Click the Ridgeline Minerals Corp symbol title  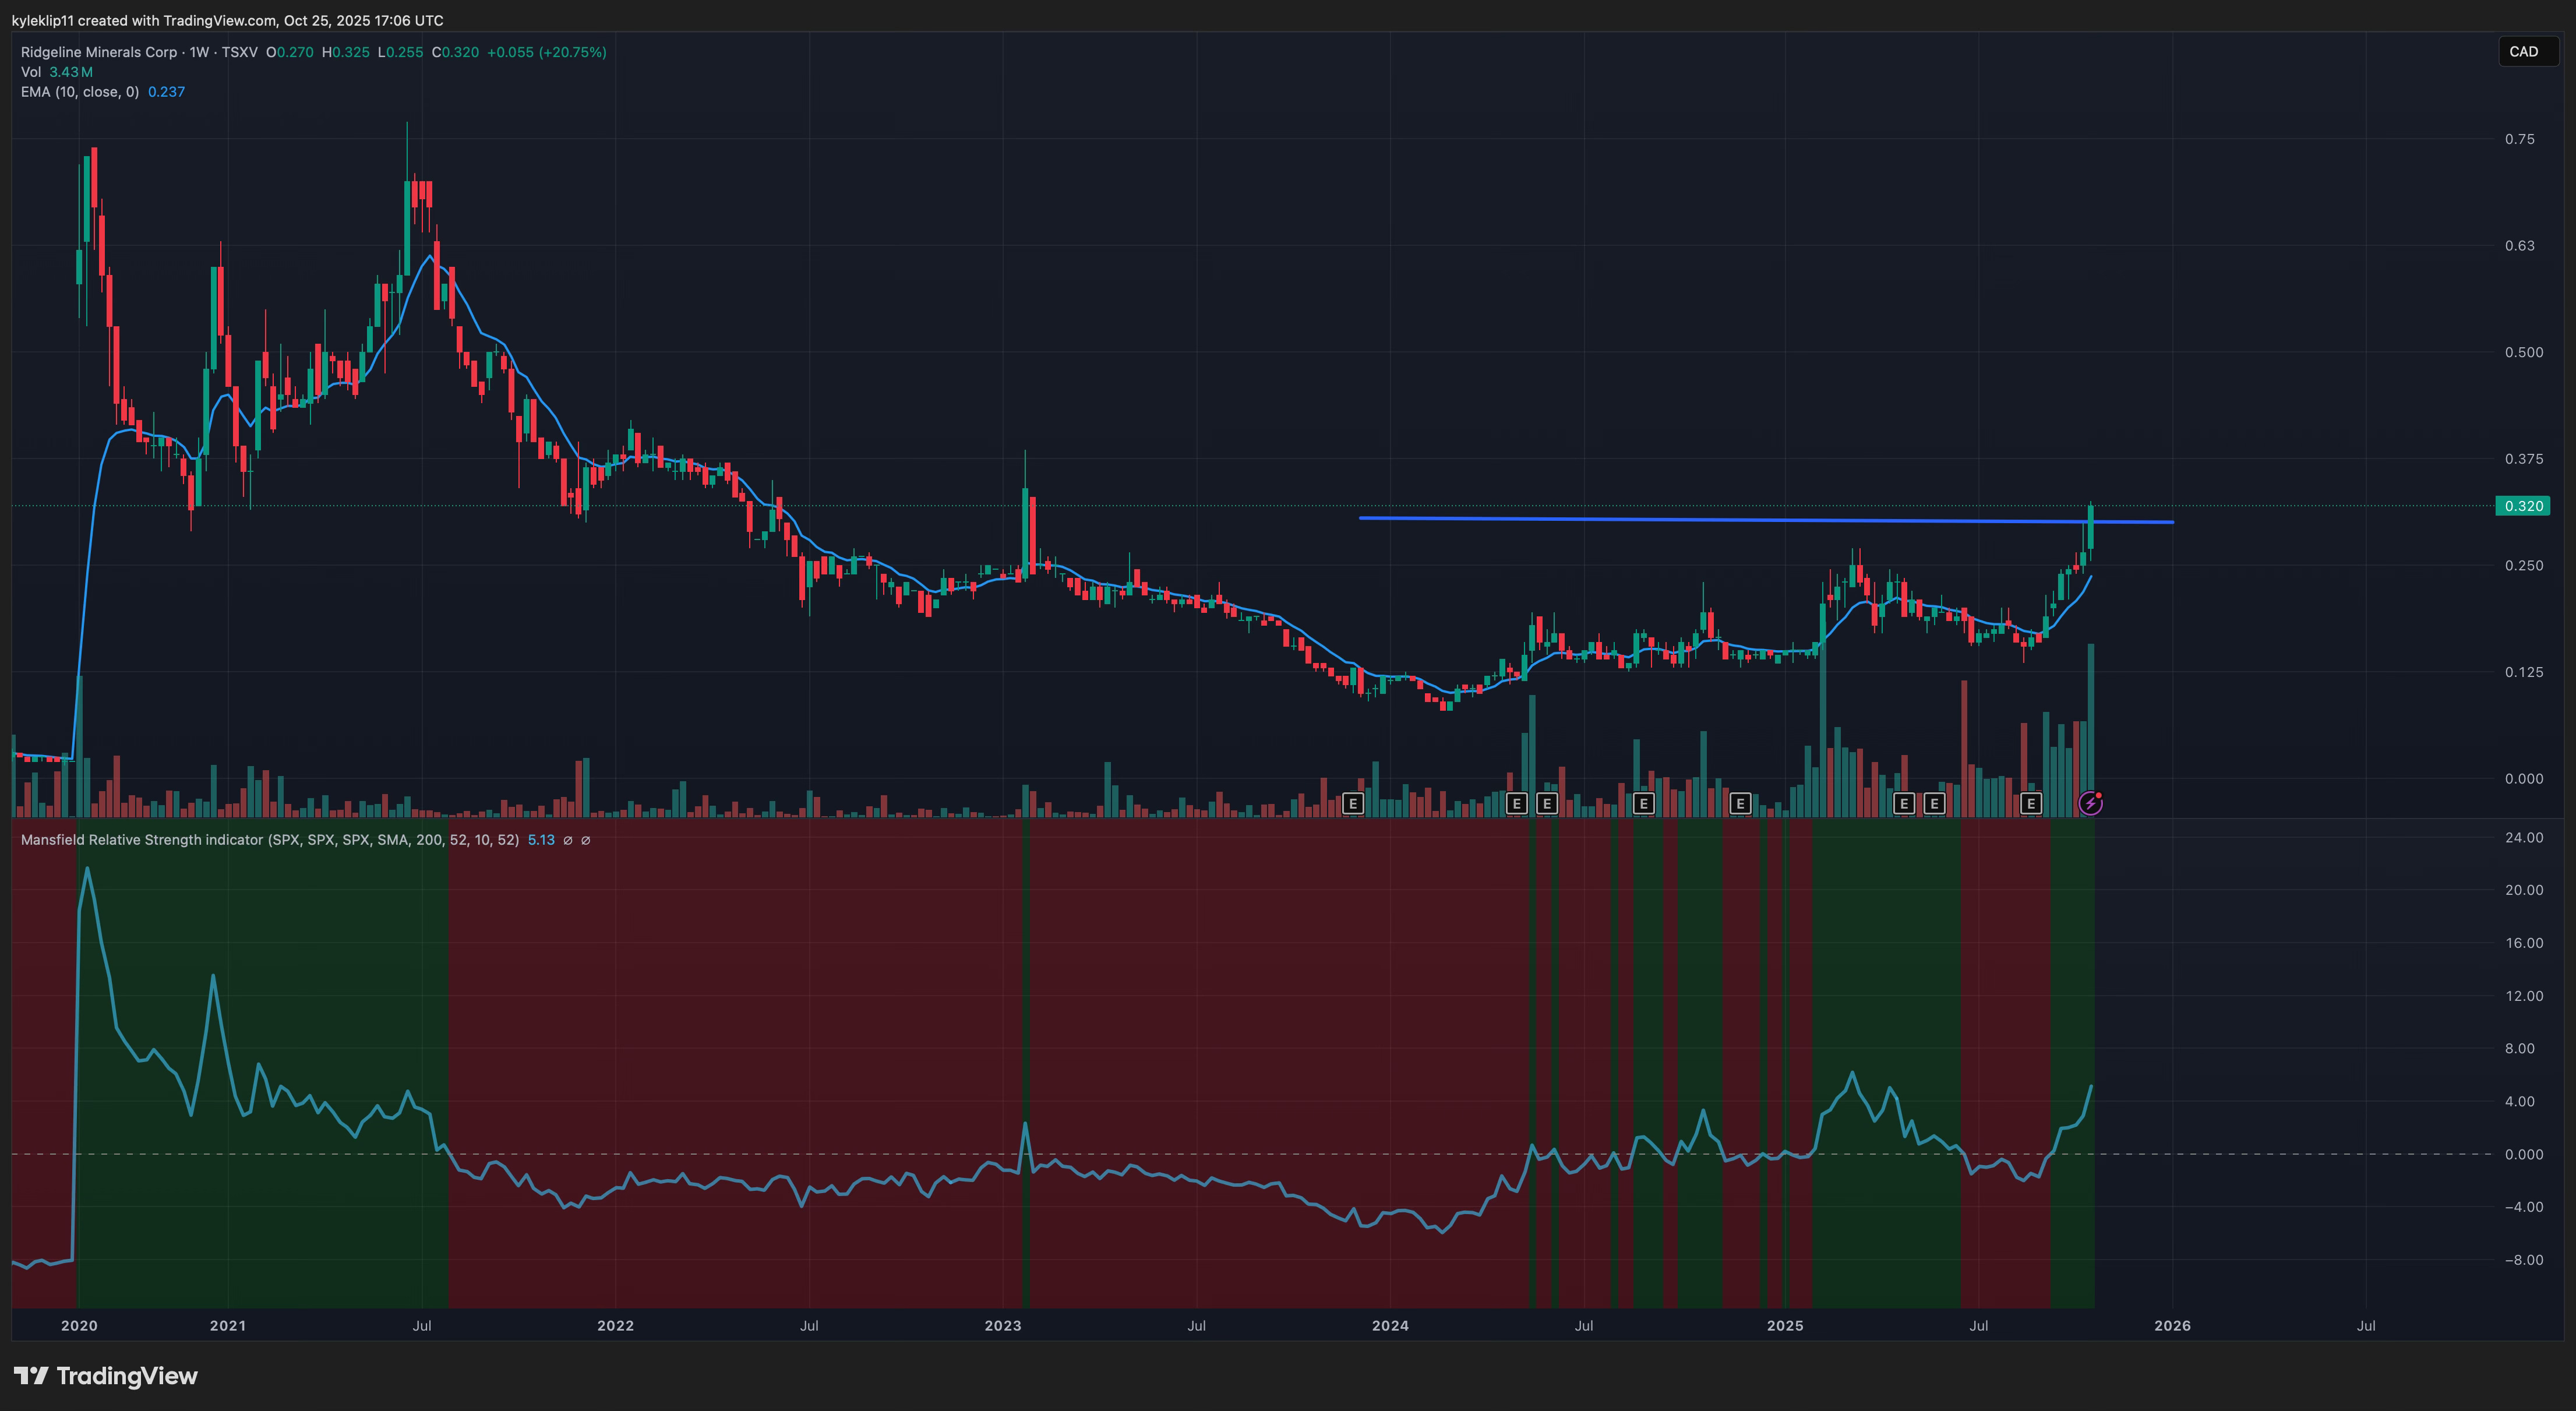point(98,52)
